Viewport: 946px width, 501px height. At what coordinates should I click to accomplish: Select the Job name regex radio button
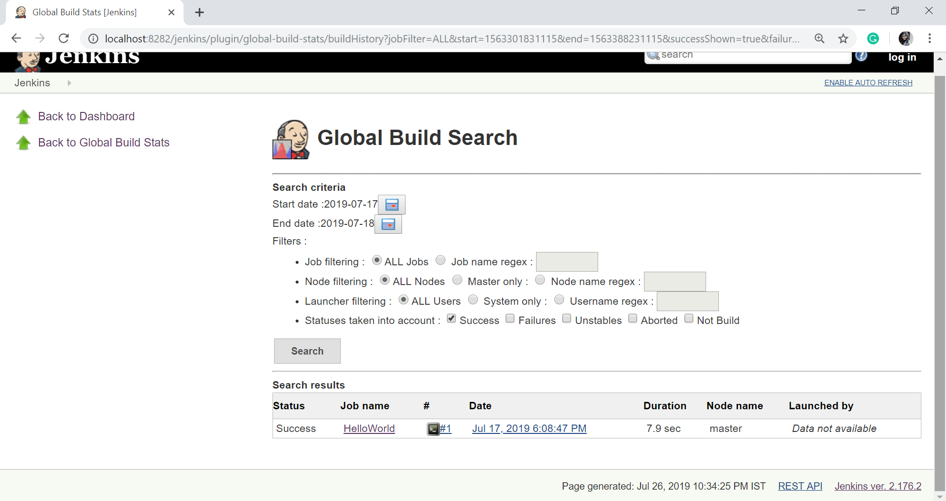[x=440, y=260]
